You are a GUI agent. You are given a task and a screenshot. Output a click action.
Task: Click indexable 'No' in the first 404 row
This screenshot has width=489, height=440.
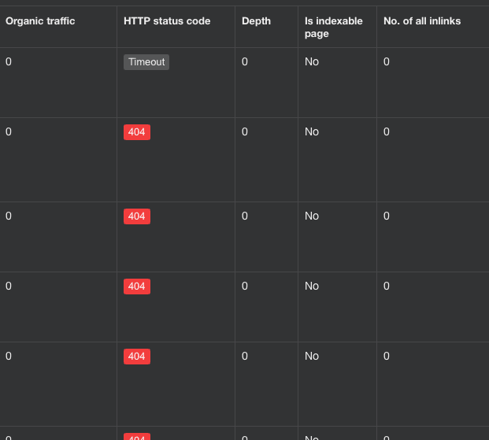[312, 132]
